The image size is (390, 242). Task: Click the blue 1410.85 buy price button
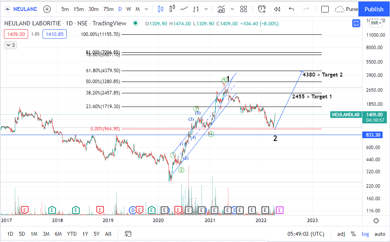coord(55,34)
